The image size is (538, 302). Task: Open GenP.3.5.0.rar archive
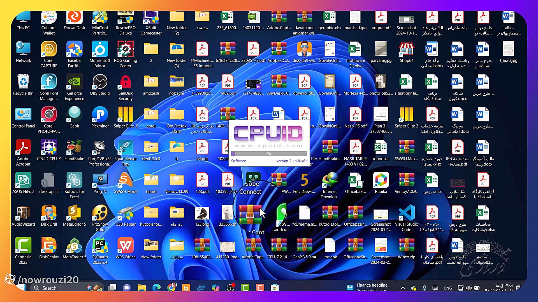[304, 248]
